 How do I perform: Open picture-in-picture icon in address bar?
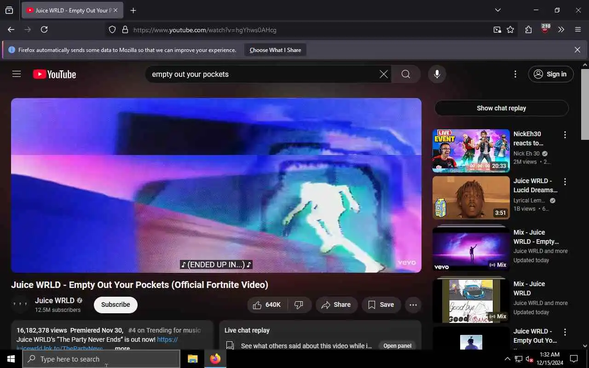(497, 29)
